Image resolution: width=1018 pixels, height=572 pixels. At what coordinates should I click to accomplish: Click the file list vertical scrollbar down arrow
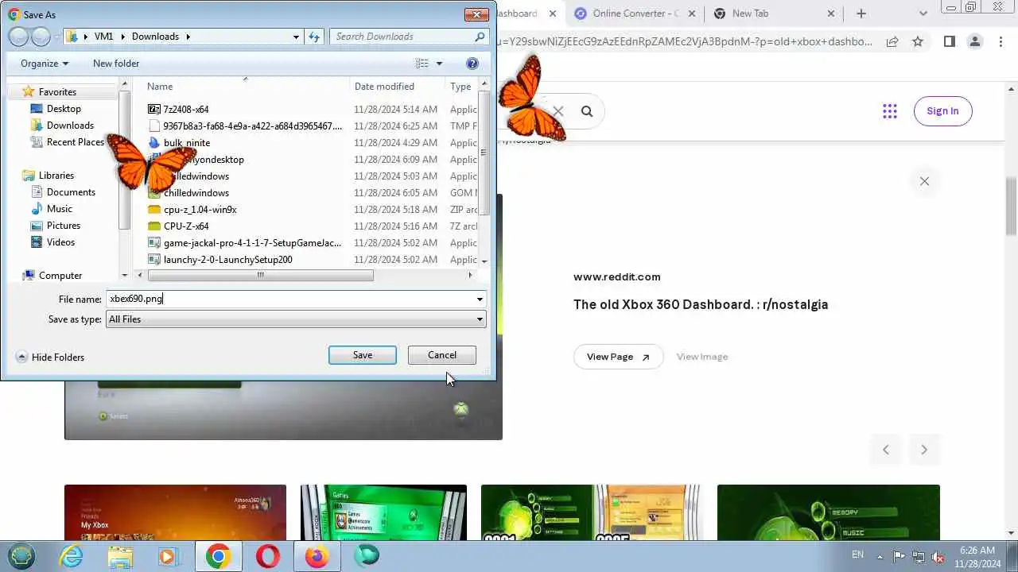[484, 261]
